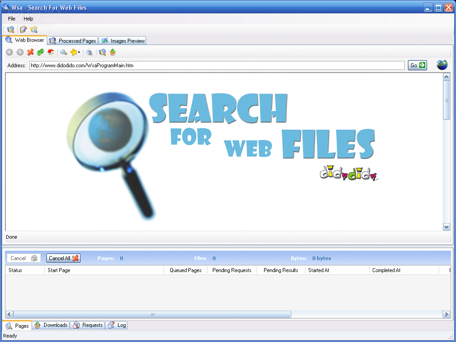Click the Go button next to address
This screenshot has height=342, width=456.
[x=417, y=65]
